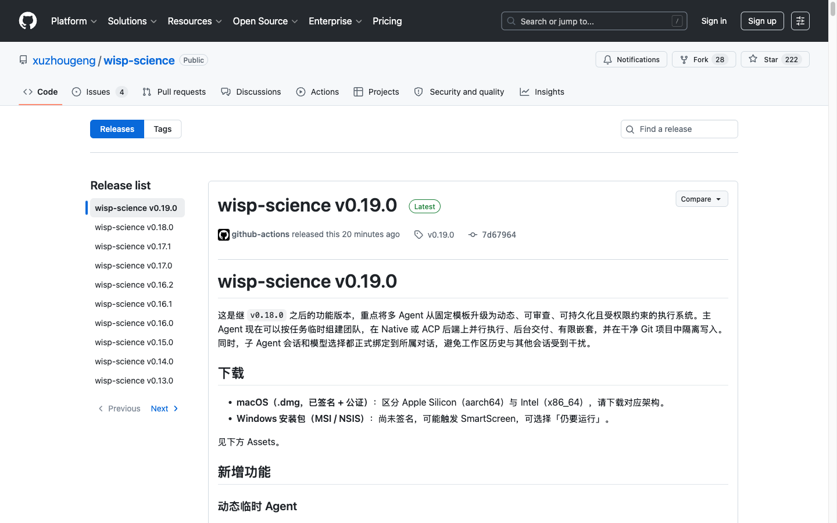The image size is (837, 523).
Task: Switch to the Issues tab
Action: [x=99, y=92]
